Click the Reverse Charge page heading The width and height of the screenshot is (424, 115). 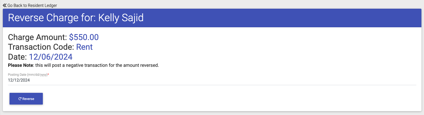(x=51, y=18)
